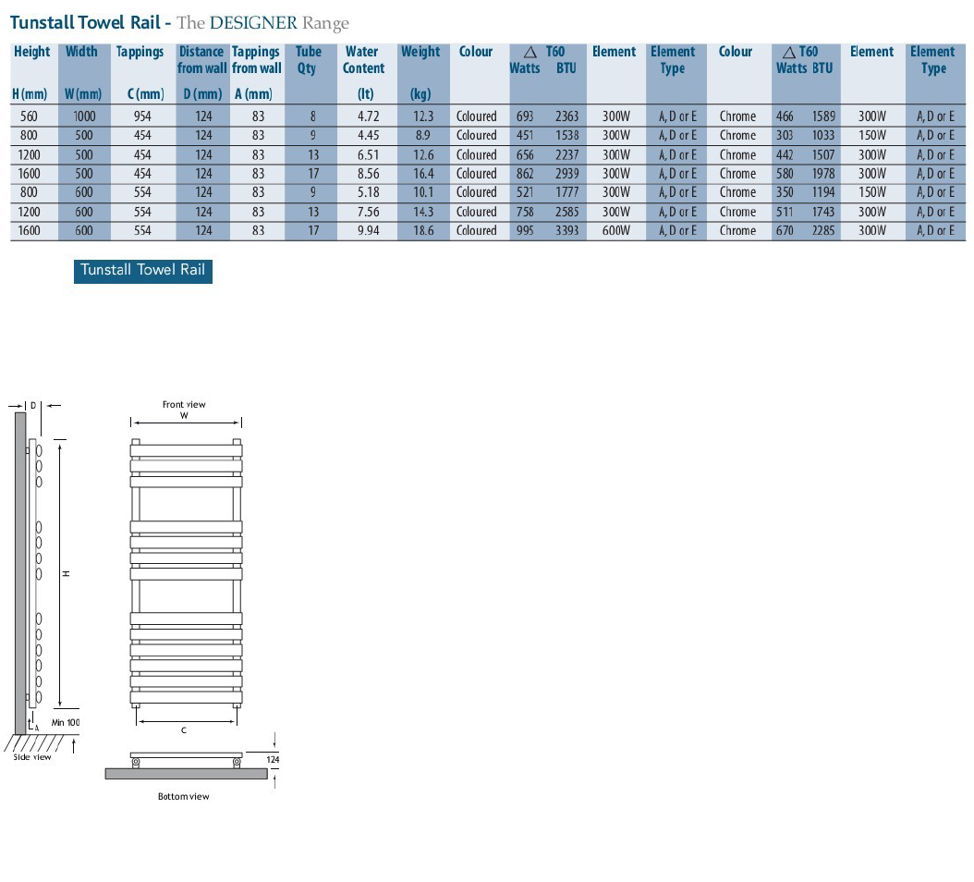Click the width value "1000"
This screenshot has width=974, height=882.
tap(84, 116)
